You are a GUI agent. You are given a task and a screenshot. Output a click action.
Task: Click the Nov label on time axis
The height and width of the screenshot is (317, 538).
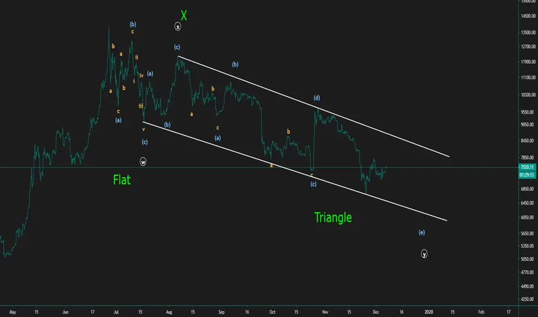point(325,312)
